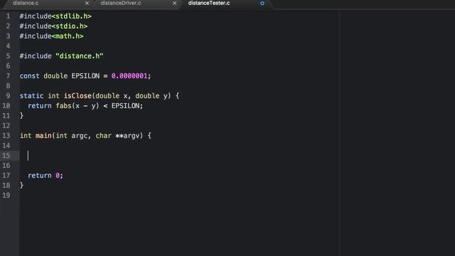Click line number 7 in the gutter
The image size is (455, 256).
8,76
